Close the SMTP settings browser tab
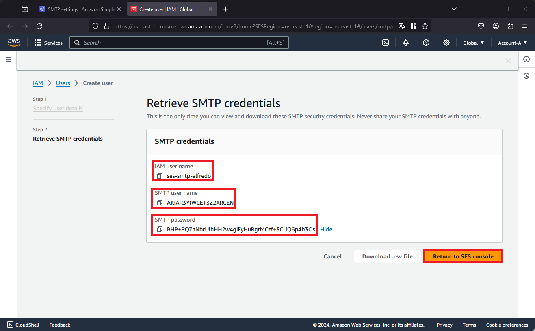The height and width of the screenshot is (331, 535). click(119, 9)
